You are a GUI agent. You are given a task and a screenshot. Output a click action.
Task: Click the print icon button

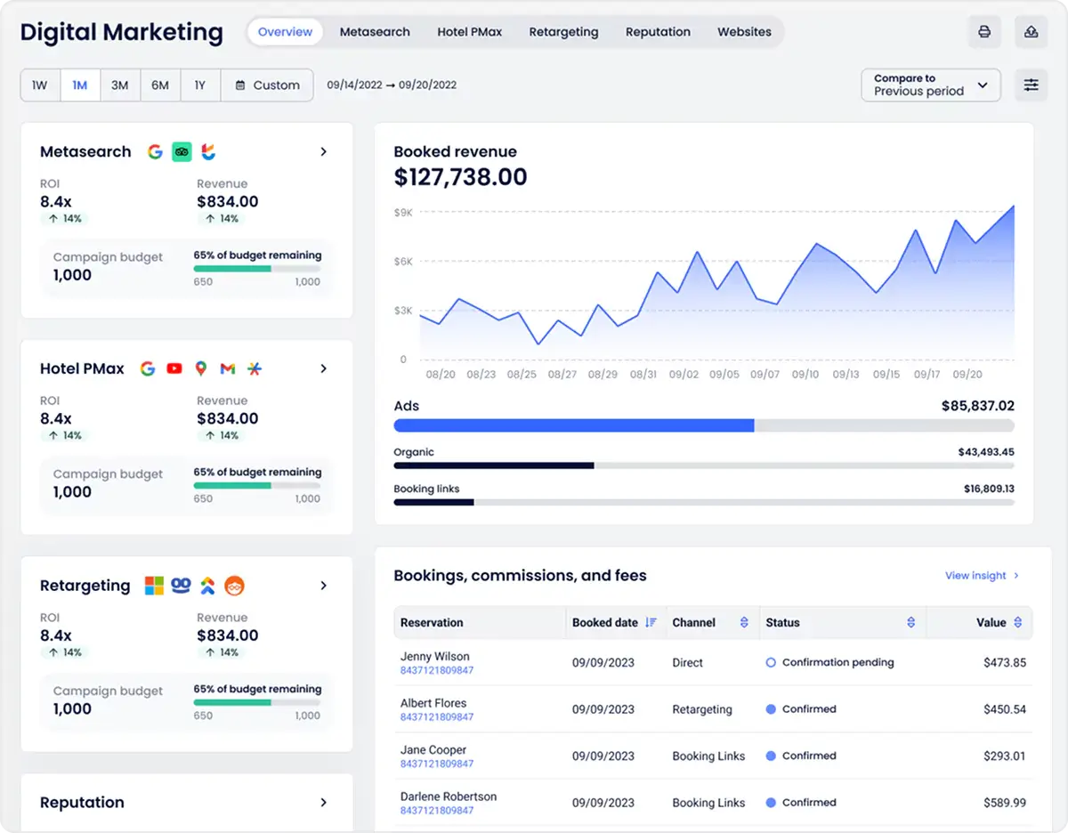984,32
